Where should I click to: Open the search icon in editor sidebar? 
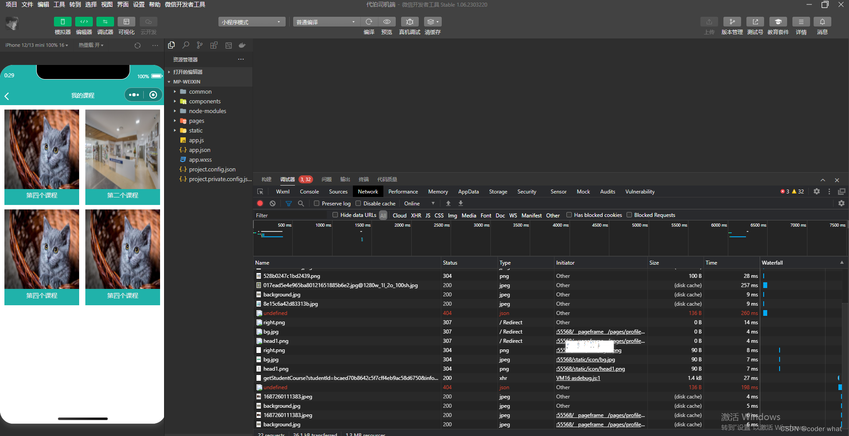click(x=186, y=45)
